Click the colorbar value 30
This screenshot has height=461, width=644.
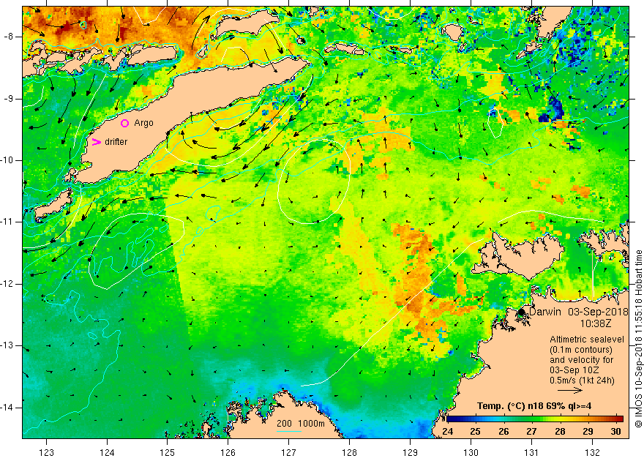[x=615, y=432]
